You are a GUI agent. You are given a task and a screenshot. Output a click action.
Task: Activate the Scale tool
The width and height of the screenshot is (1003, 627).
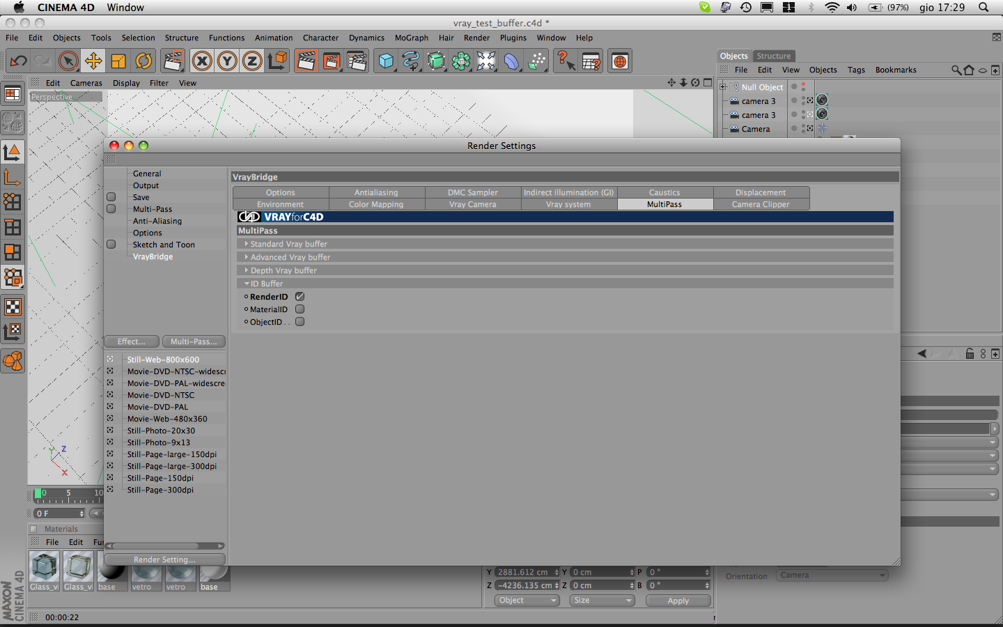(x=118, y=61)
